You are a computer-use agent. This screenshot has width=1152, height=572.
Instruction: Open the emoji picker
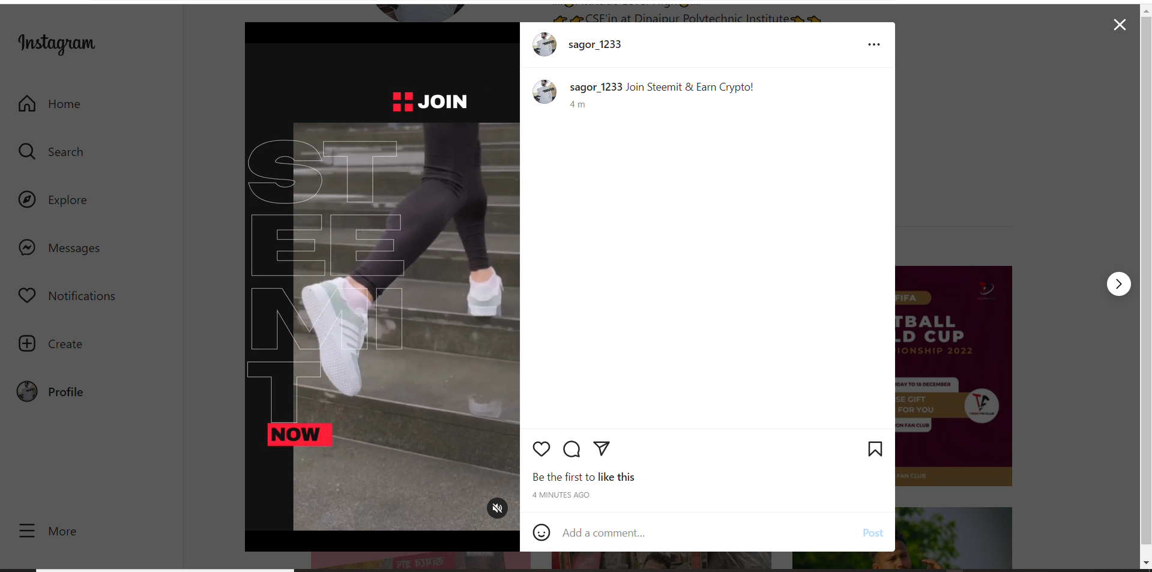point(541,532)
